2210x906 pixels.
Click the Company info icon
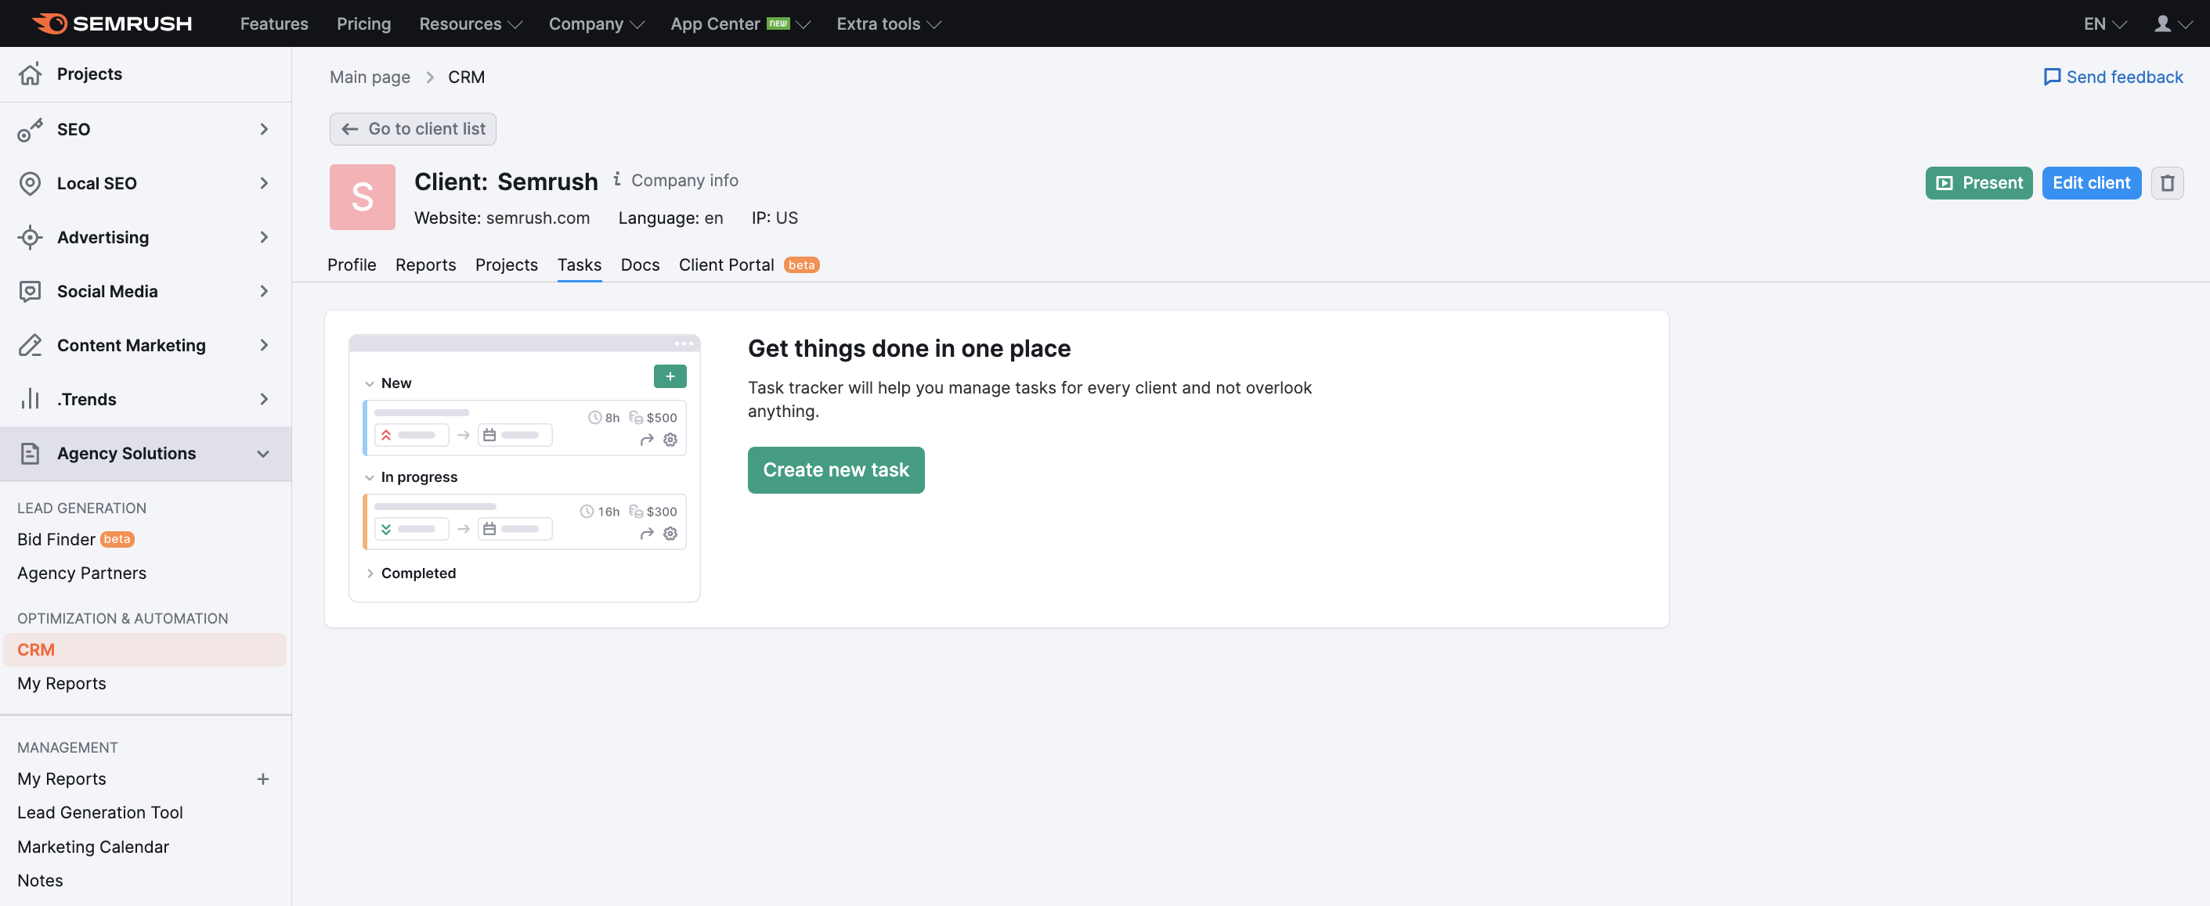tap(617, 179)
